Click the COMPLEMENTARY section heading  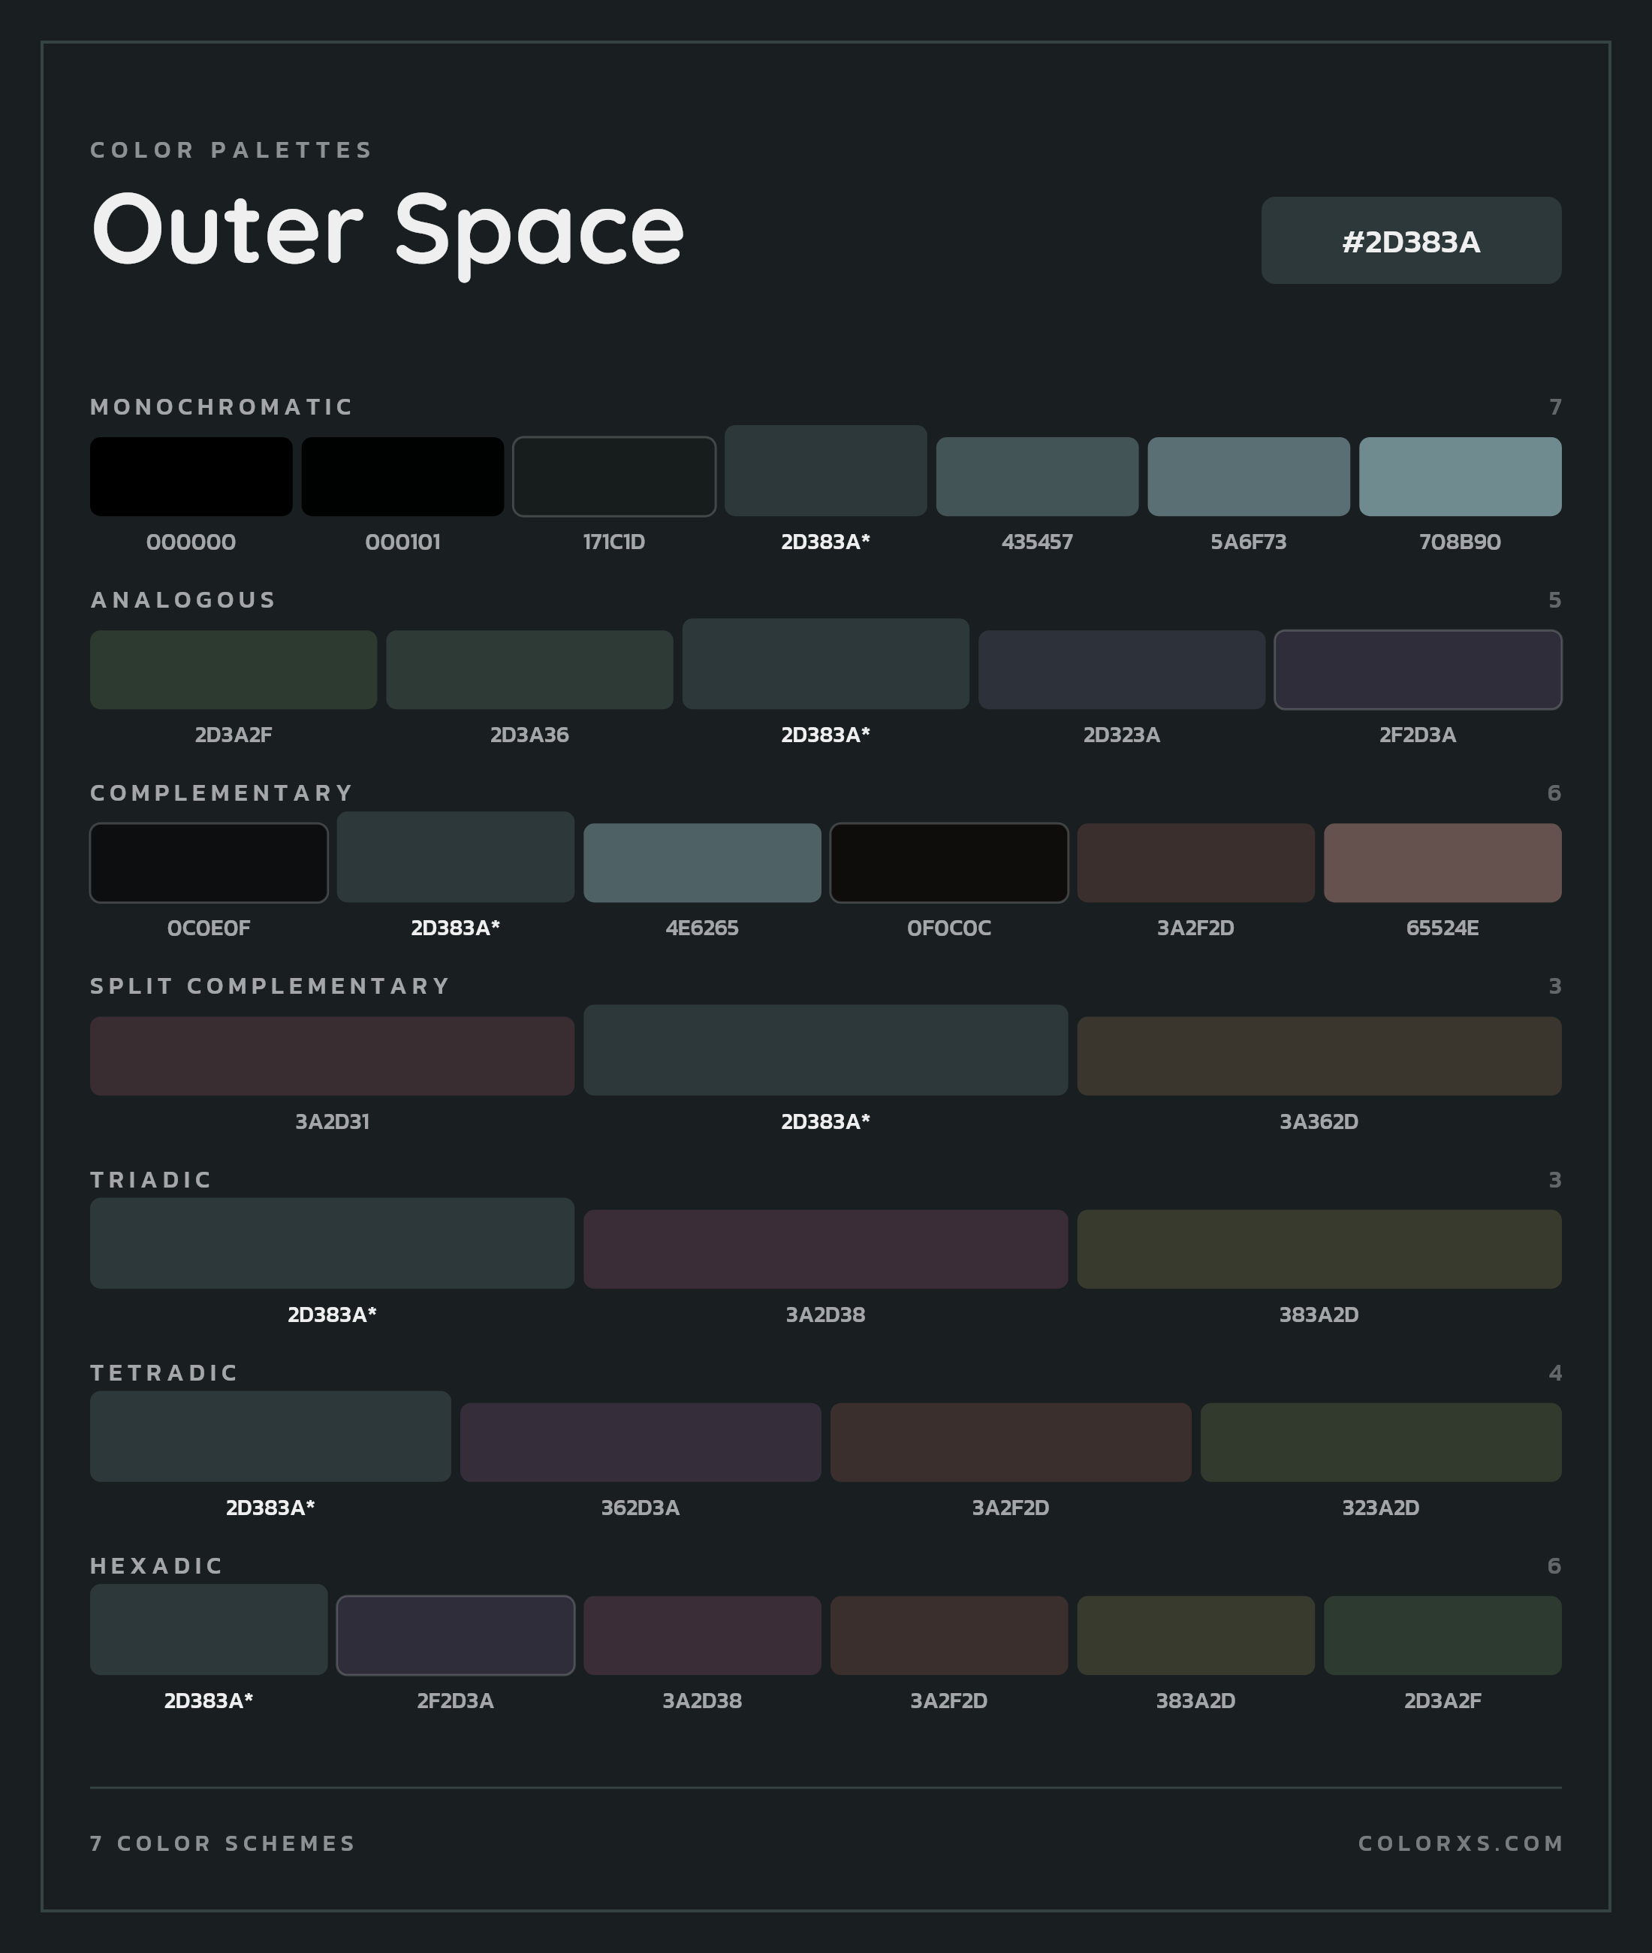(221, 792)
